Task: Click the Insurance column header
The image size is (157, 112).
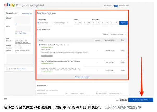Action: (98, 40)
